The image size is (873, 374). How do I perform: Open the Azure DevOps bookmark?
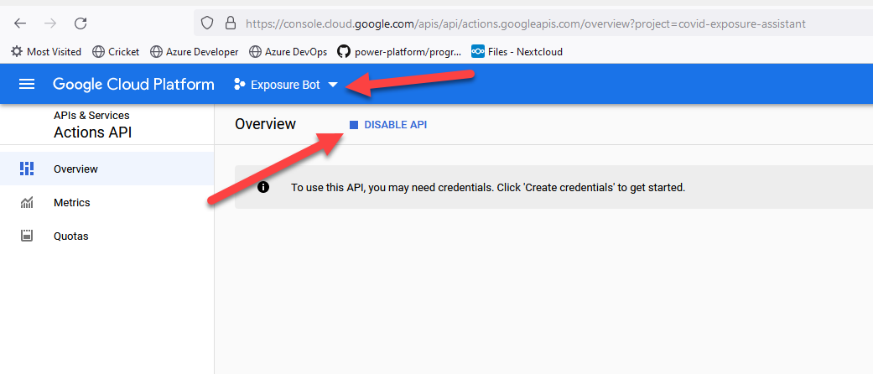tap(288, 51)
